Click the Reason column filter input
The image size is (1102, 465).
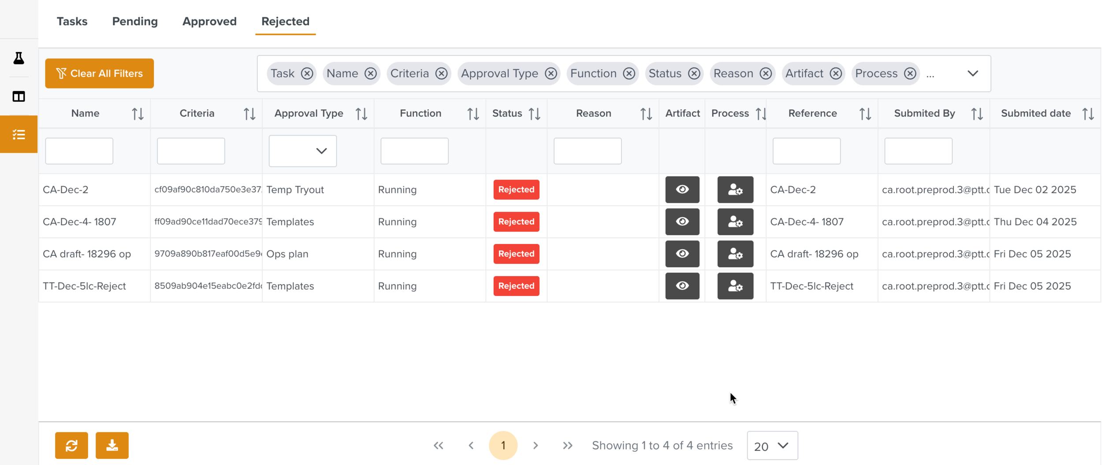coord(587,151)
